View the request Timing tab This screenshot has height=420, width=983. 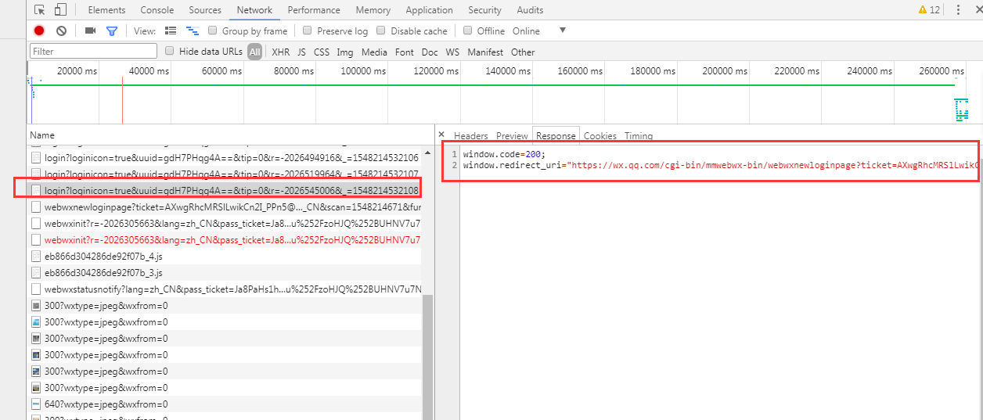639,136
